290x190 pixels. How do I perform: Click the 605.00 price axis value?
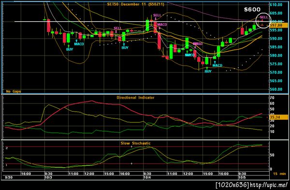[x=276, y=13]
